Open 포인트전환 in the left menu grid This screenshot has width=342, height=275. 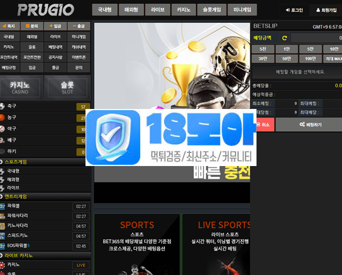point(32,57)
